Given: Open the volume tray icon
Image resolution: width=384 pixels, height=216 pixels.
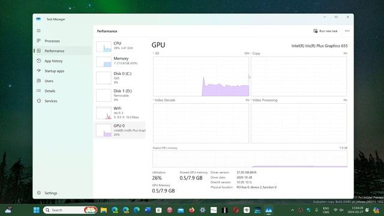Looking at the screenshot, I should click(341, 210).
